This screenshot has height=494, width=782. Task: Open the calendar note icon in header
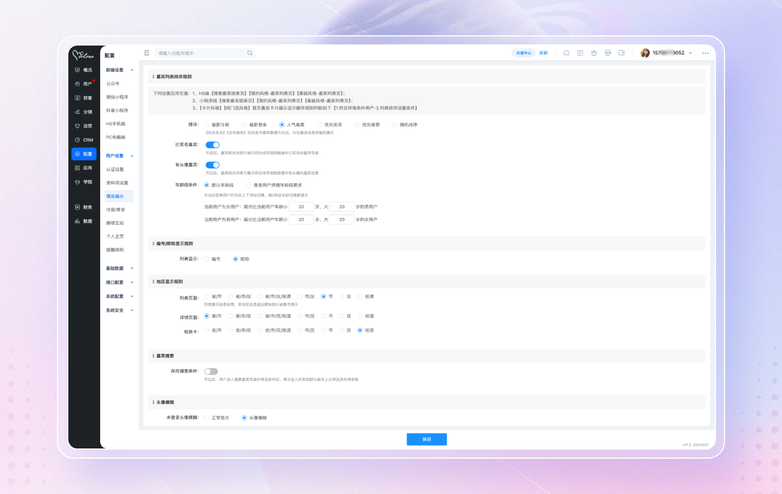[x=580, y=53]
